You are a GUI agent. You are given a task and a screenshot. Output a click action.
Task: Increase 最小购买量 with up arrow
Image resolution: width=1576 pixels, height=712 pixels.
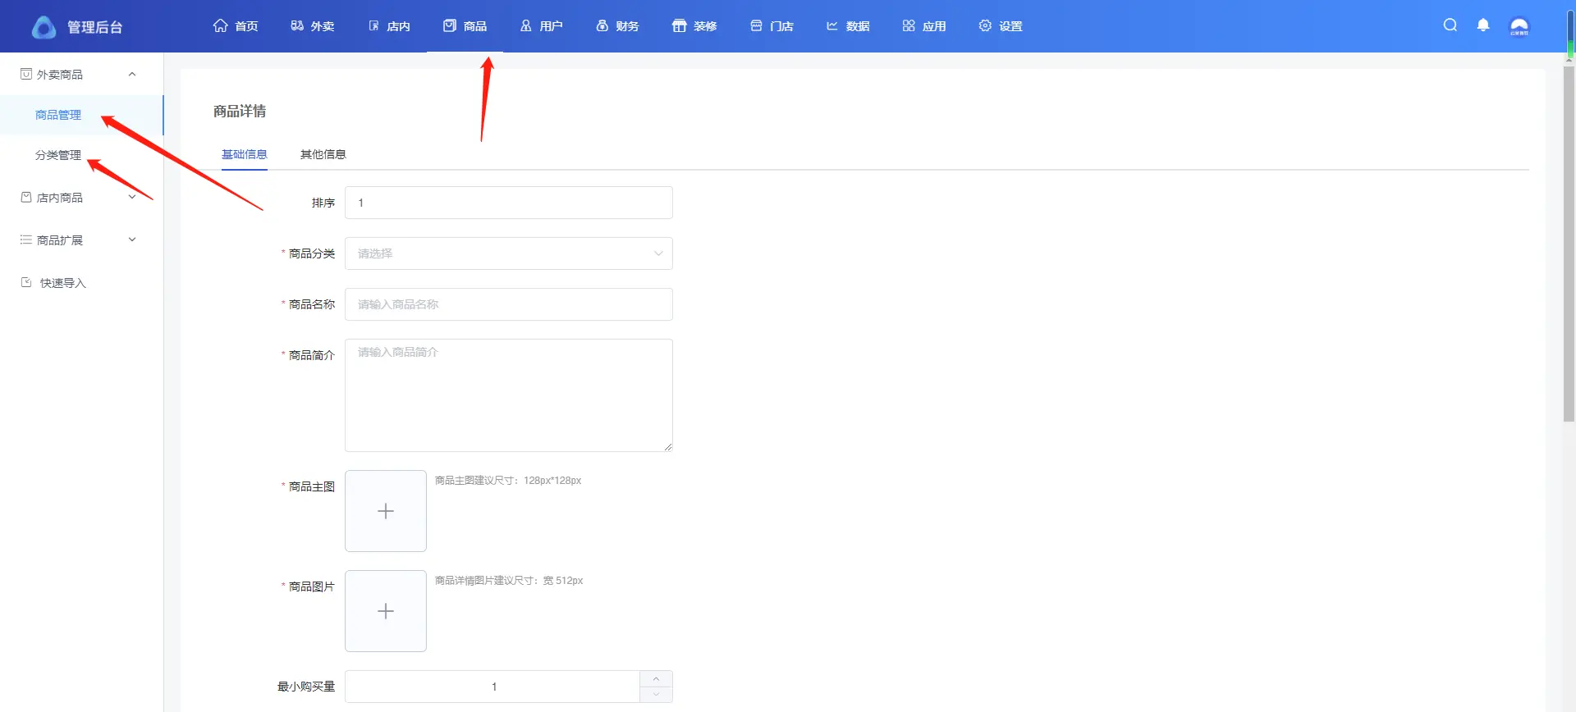coord(656,679)
